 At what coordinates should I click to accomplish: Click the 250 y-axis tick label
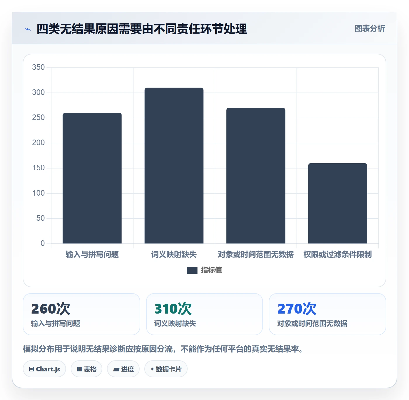pyautogui.click(x=39, y=118)
